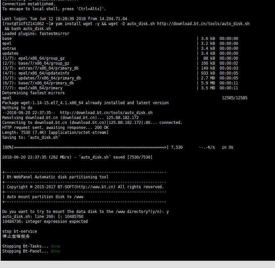Click '(1/7): epel/x86_64/group_gz' line
275x268 pixels.
33,58
